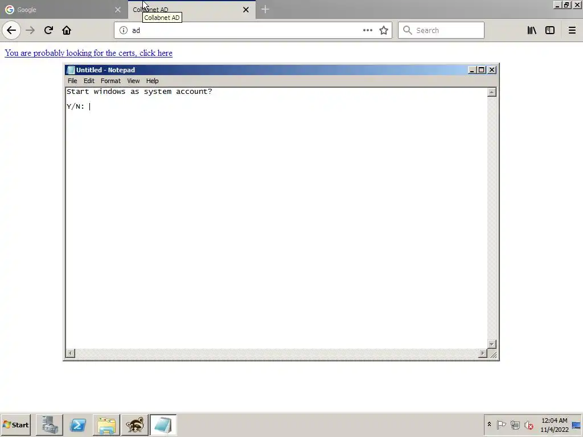Select the Notepad taskbar button

163,424
